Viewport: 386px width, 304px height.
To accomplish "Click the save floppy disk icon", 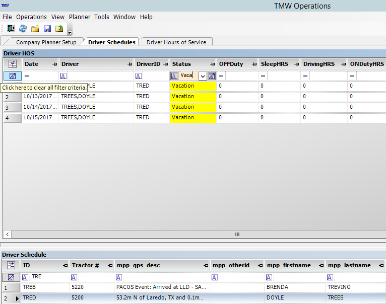I will (47, 29).
